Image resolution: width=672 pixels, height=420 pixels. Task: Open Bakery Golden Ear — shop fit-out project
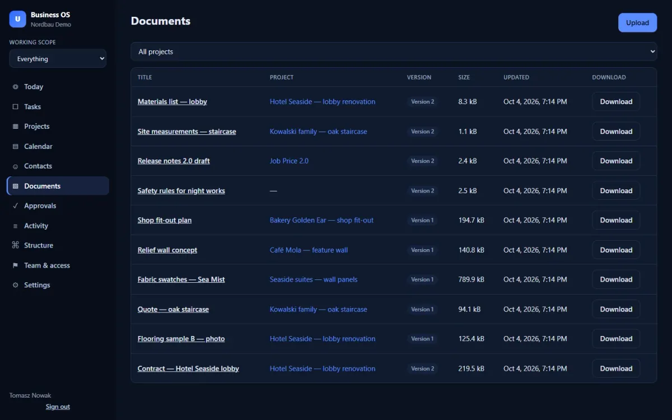tap(321, 220)
